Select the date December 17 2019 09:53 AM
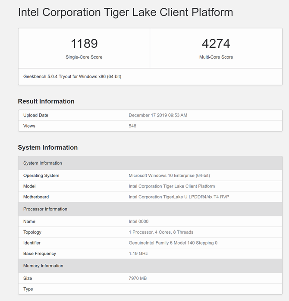 tap(158, 115)
